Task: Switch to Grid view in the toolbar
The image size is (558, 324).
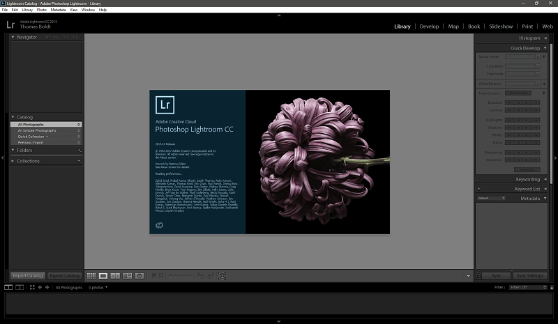Action: pos(91,276)
